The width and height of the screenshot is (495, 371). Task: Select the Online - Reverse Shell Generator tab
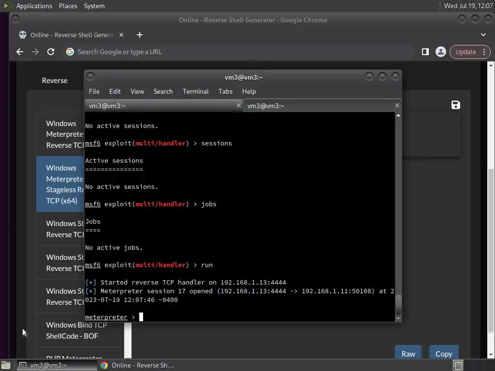(x=72, y=35)
